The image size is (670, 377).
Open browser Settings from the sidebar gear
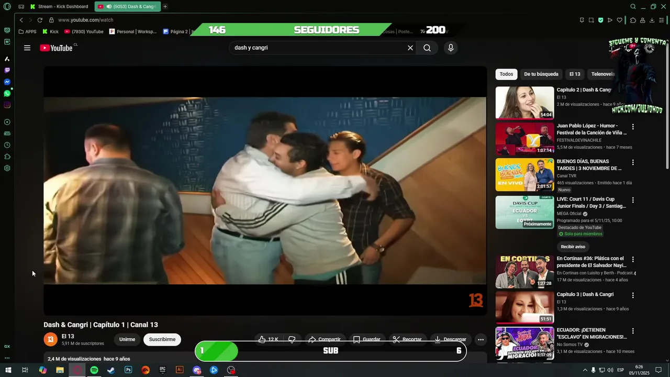[x=7, y=168]
